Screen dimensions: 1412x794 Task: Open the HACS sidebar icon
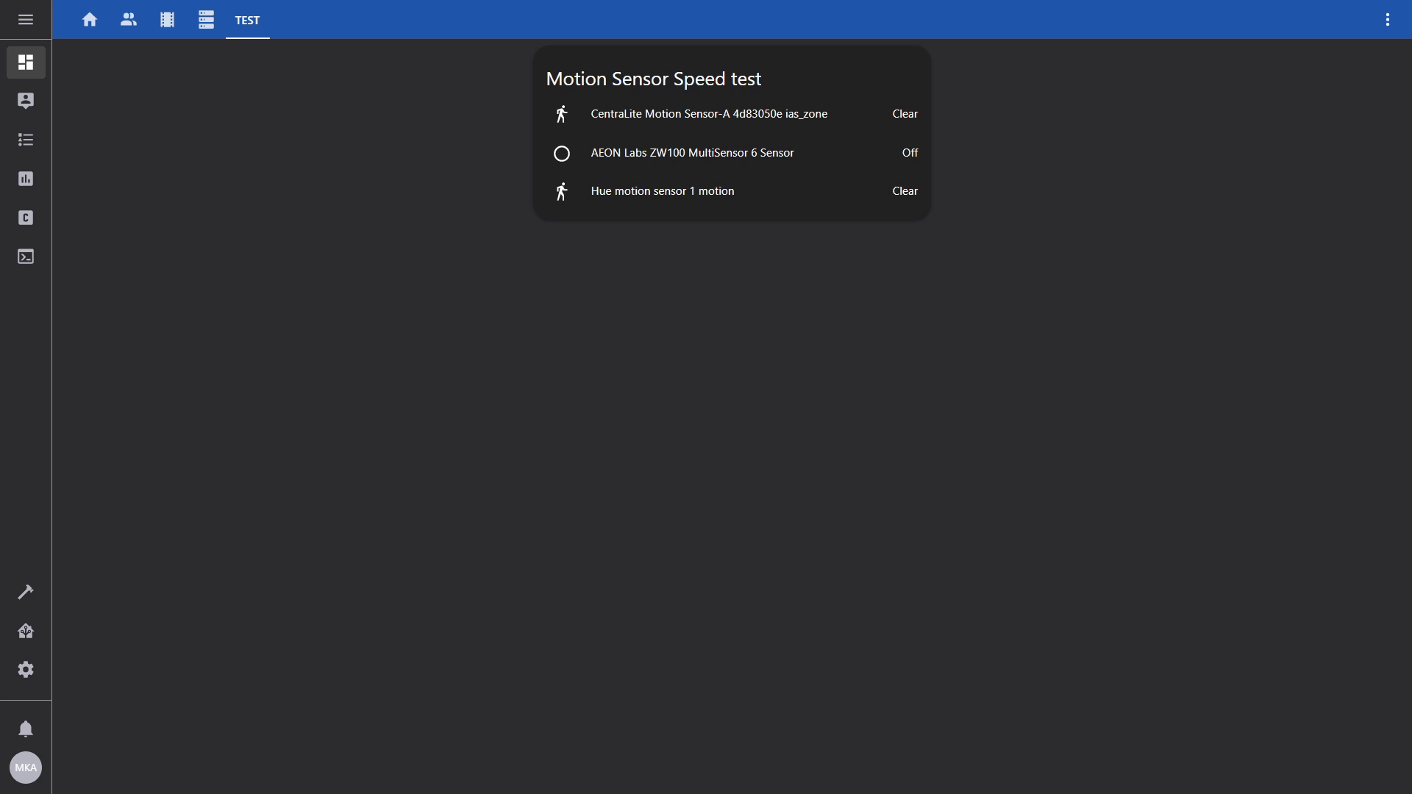[x=26, y=218]
